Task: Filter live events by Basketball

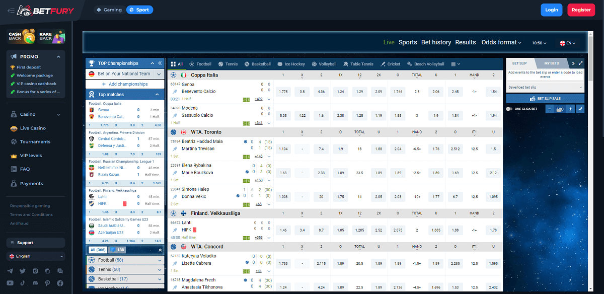Action: (x=257, y=64)
